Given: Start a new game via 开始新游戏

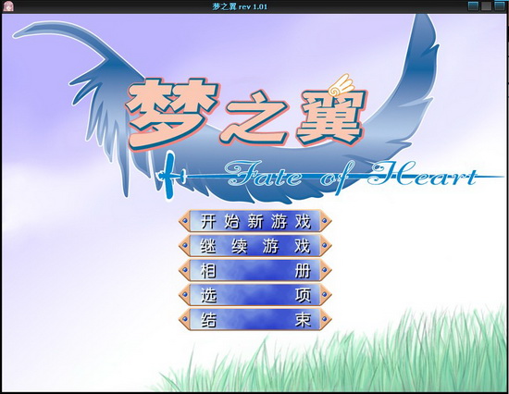Looking at the screenshot, I should coord(254,221).
